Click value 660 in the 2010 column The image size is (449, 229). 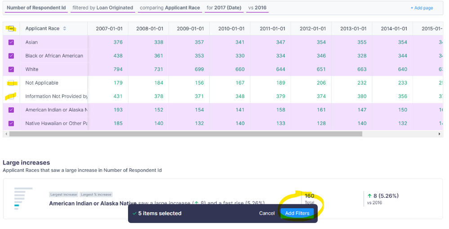240,69
